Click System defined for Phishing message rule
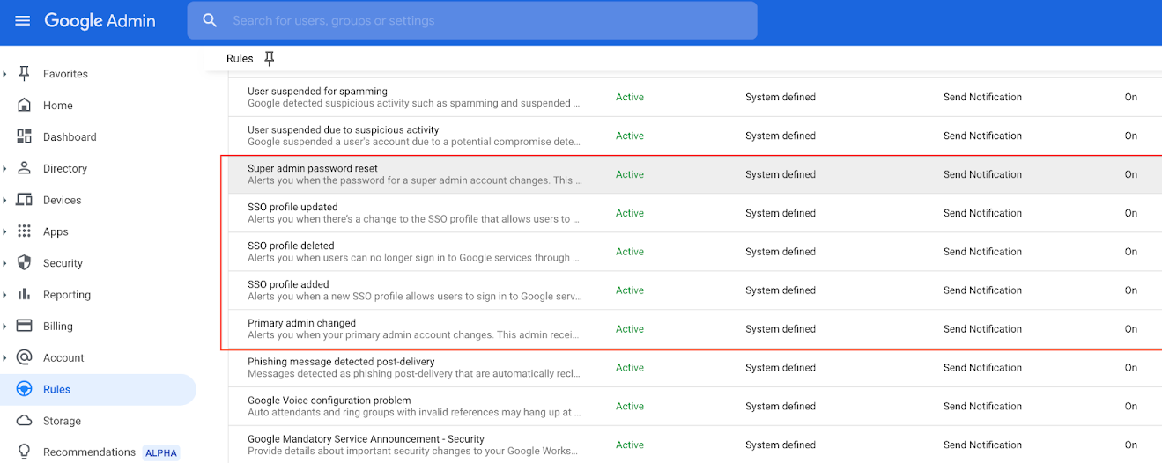Viewport: 1162px width, 463px height. point(781,368)
